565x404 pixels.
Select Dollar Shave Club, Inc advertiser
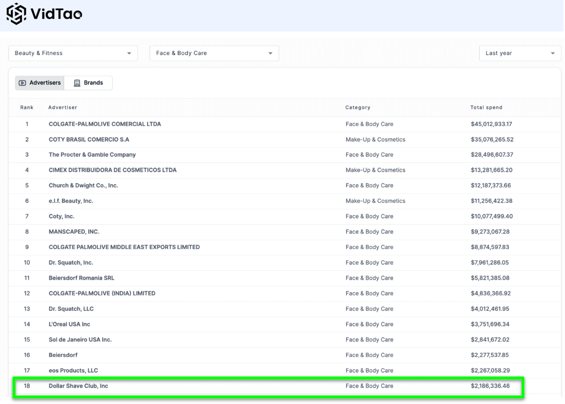tap(78, 386)
